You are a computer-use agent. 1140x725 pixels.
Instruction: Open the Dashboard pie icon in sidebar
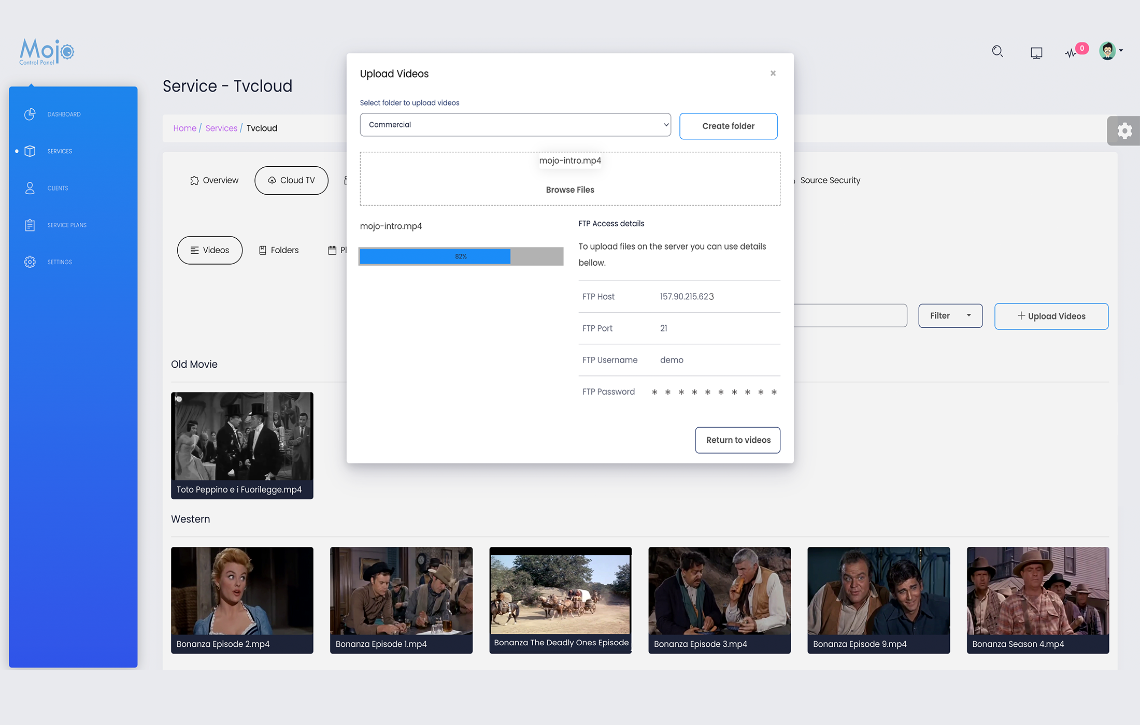[30, 114]
